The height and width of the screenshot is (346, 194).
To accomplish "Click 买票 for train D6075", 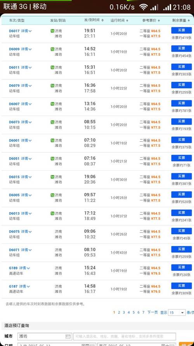I will 182,231.
